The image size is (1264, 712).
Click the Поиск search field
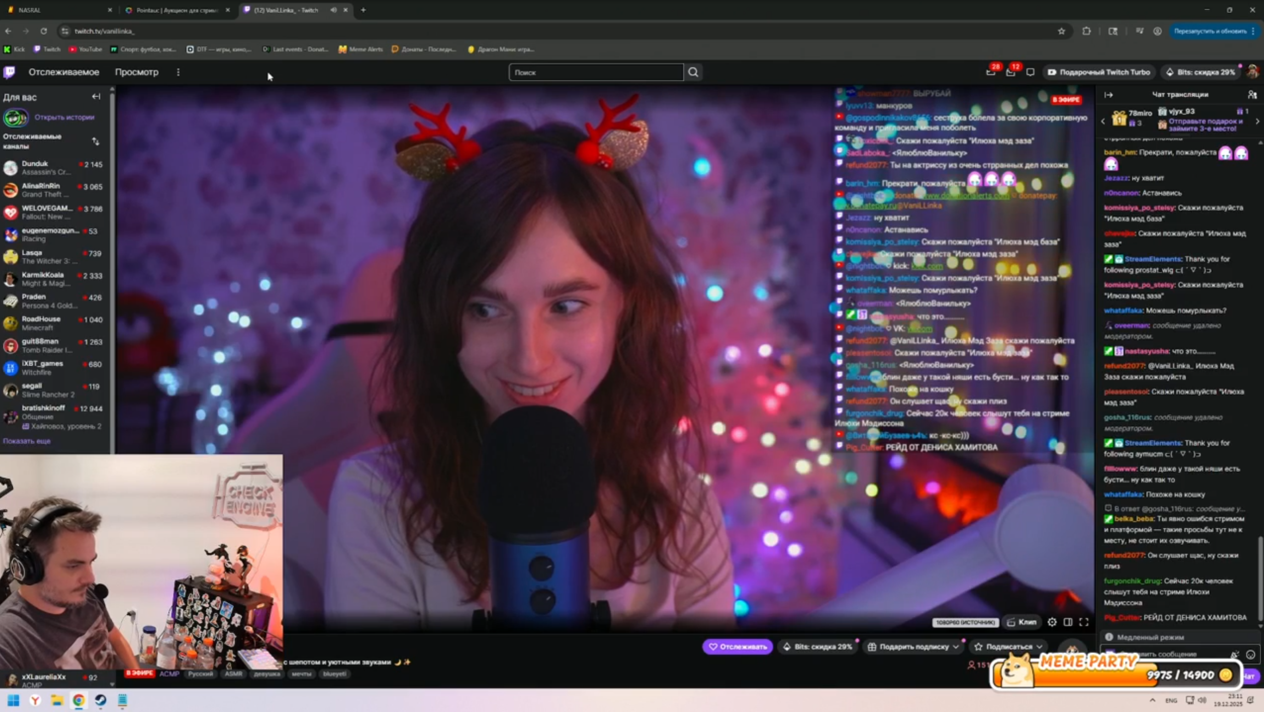coord(595,72)
